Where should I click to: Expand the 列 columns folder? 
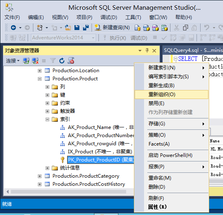tap(47, 87)
